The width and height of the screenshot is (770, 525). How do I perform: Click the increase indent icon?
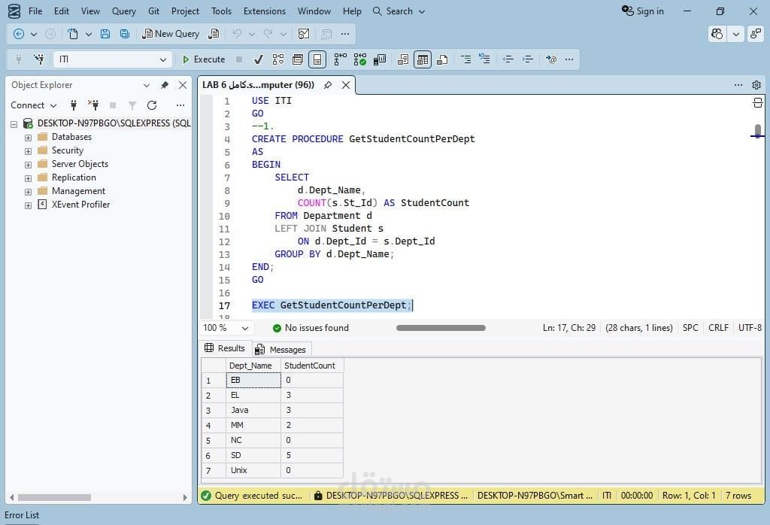pyautogui.click(x=528, y=59)
